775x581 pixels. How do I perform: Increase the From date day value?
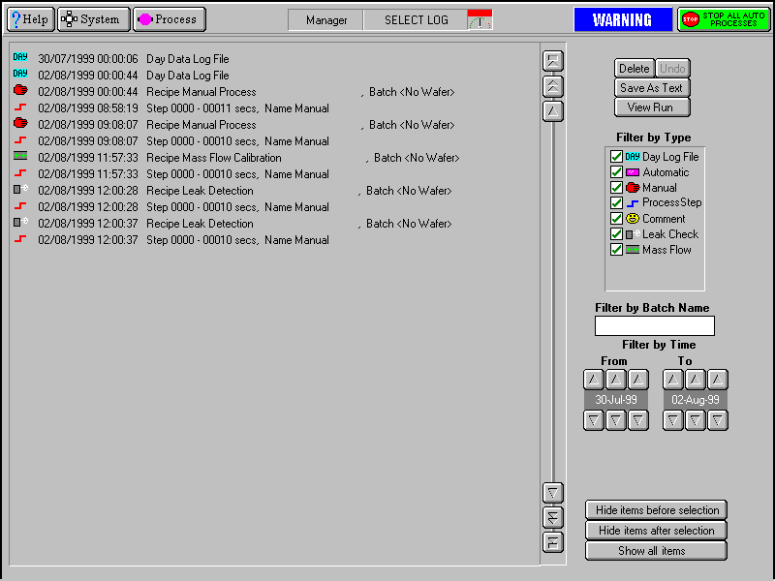coord(594,380)
